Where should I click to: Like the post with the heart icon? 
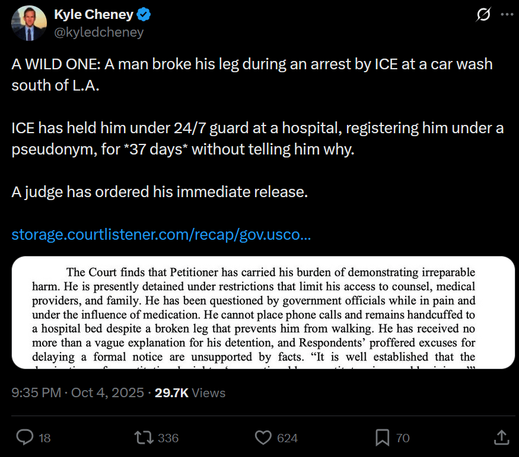(x=263, y=437)
